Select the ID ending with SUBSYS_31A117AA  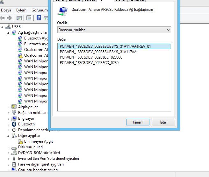[98, 52]
